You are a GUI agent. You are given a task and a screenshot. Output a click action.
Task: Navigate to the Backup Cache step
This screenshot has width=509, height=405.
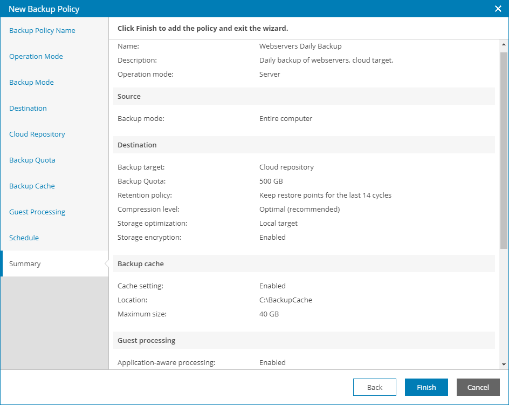pyautogui.click(x=32, y=186)
